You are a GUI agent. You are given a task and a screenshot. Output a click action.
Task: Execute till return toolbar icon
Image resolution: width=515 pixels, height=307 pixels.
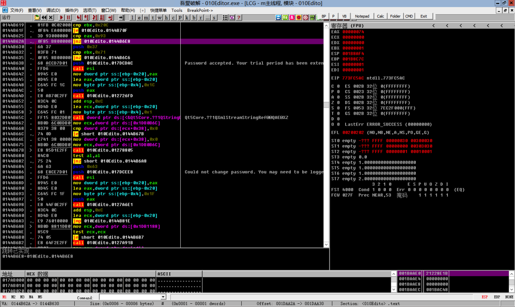(111, 18)
